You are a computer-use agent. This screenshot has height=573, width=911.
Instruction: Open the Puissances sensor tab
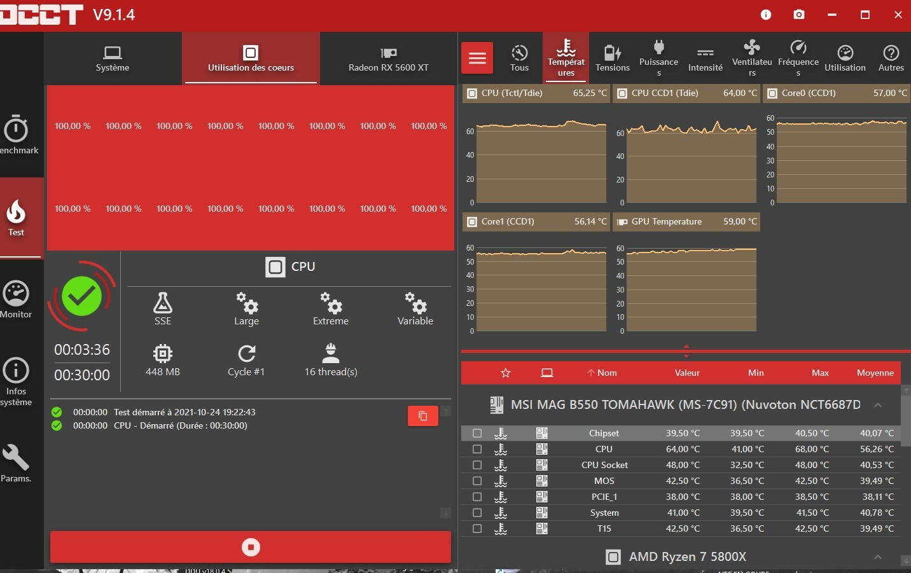coord(659,59)
